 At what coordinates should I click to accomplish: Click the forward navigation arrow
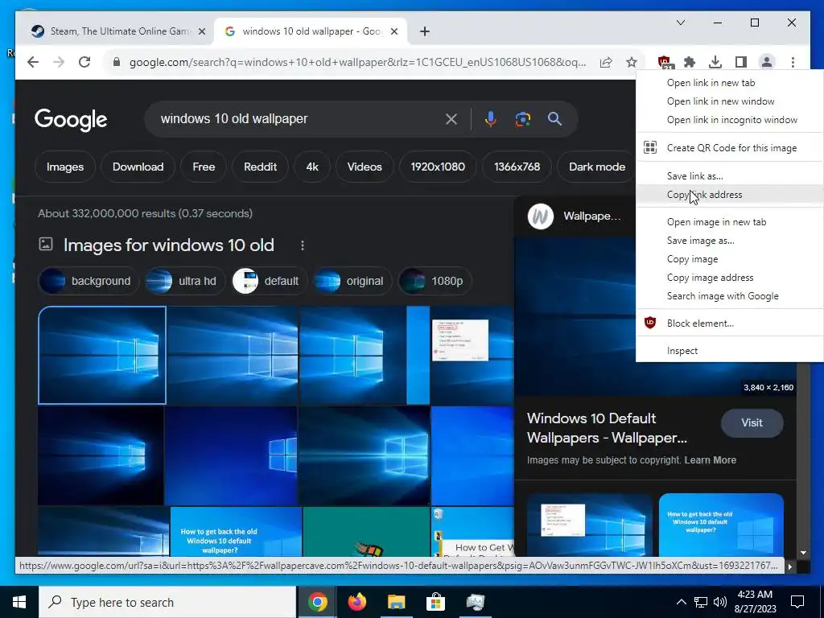(x=59, y=62)
